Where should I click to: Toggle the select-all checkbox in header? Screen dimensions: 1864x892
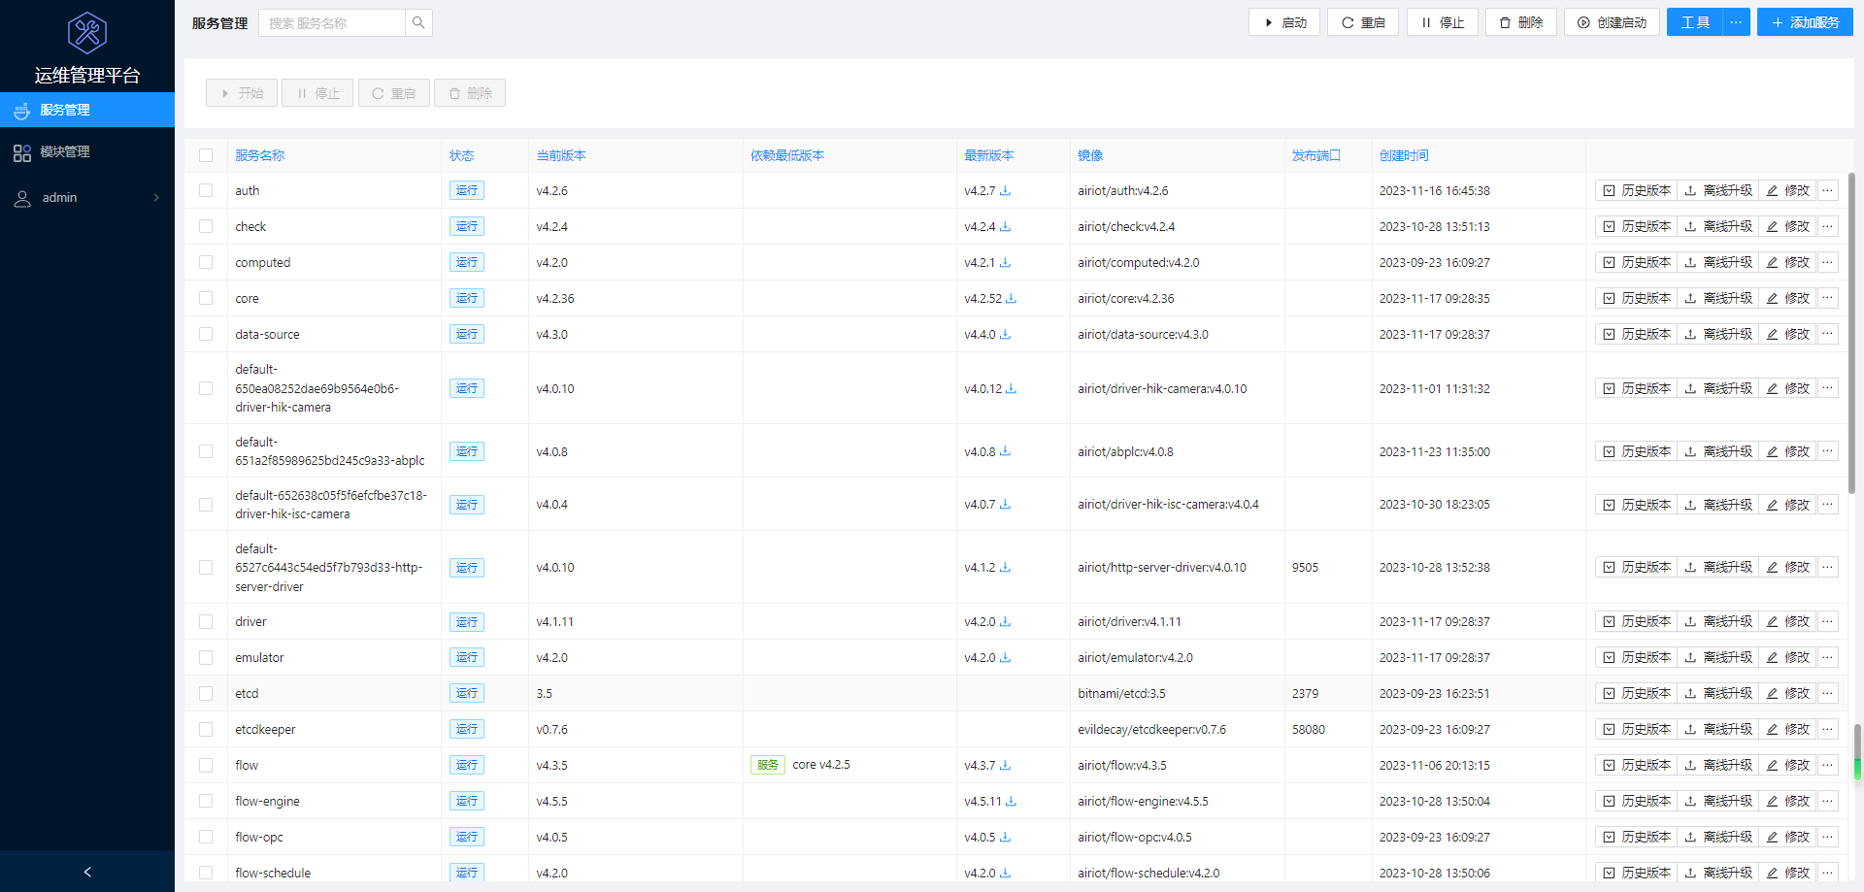[206, 155]
